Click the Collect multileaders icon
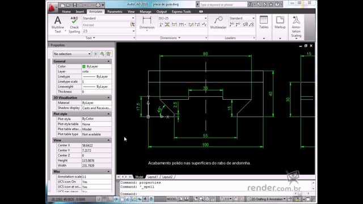This screenshot has height=204, width=363. click(252, 24)
